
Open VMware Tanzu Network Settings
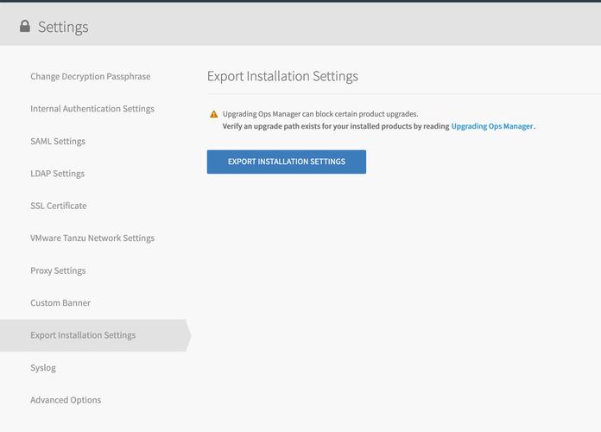click(x=92, y=238)
